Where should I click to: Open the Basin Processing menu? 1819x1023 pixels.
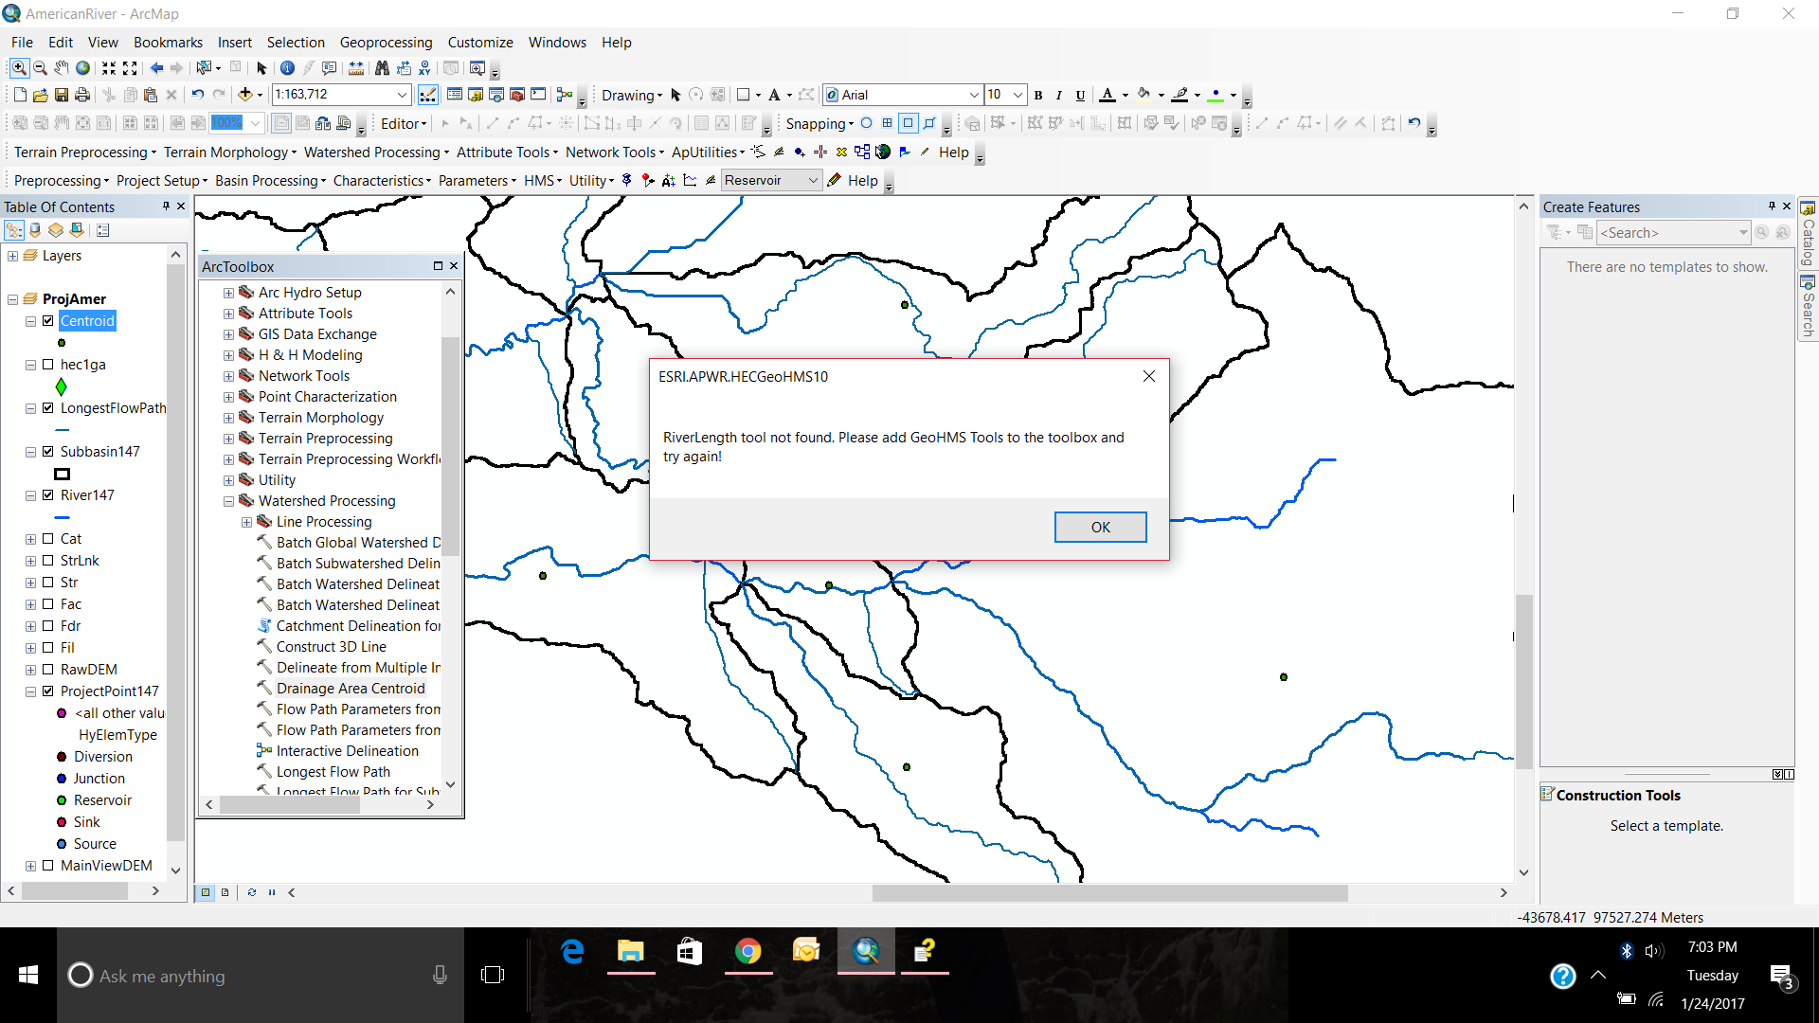[x=269, y=181]
